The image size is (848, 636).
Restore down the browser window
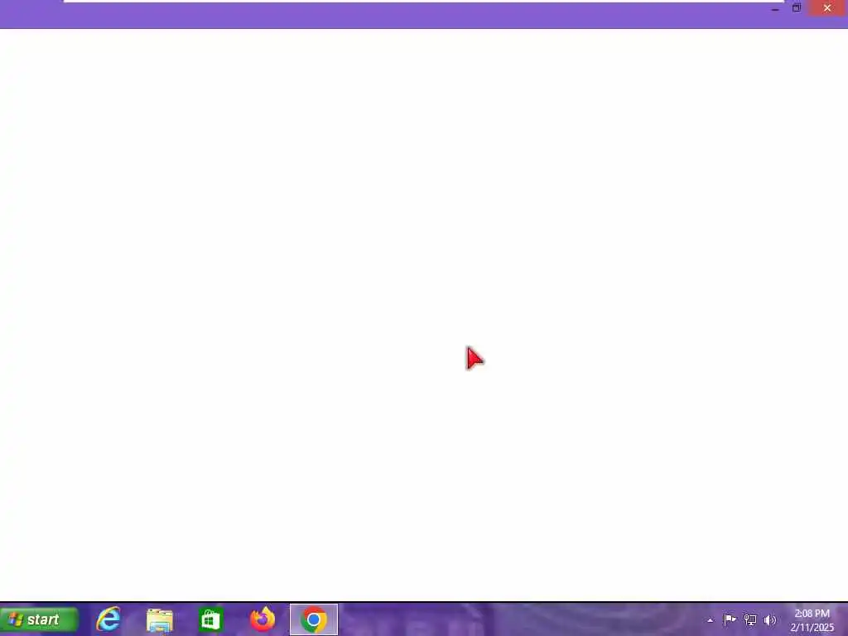pos(797,8)
